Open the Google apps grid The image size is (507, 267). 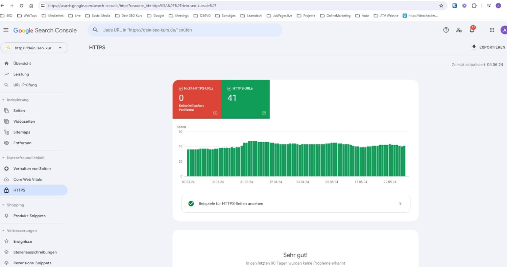(492, 30)
